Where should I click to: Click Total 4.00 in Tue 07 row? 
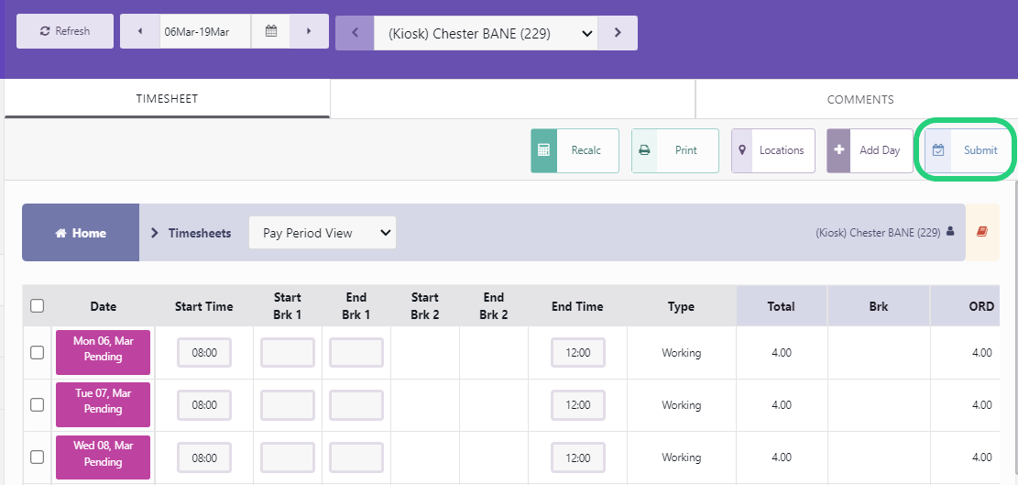tap(781, 404)
